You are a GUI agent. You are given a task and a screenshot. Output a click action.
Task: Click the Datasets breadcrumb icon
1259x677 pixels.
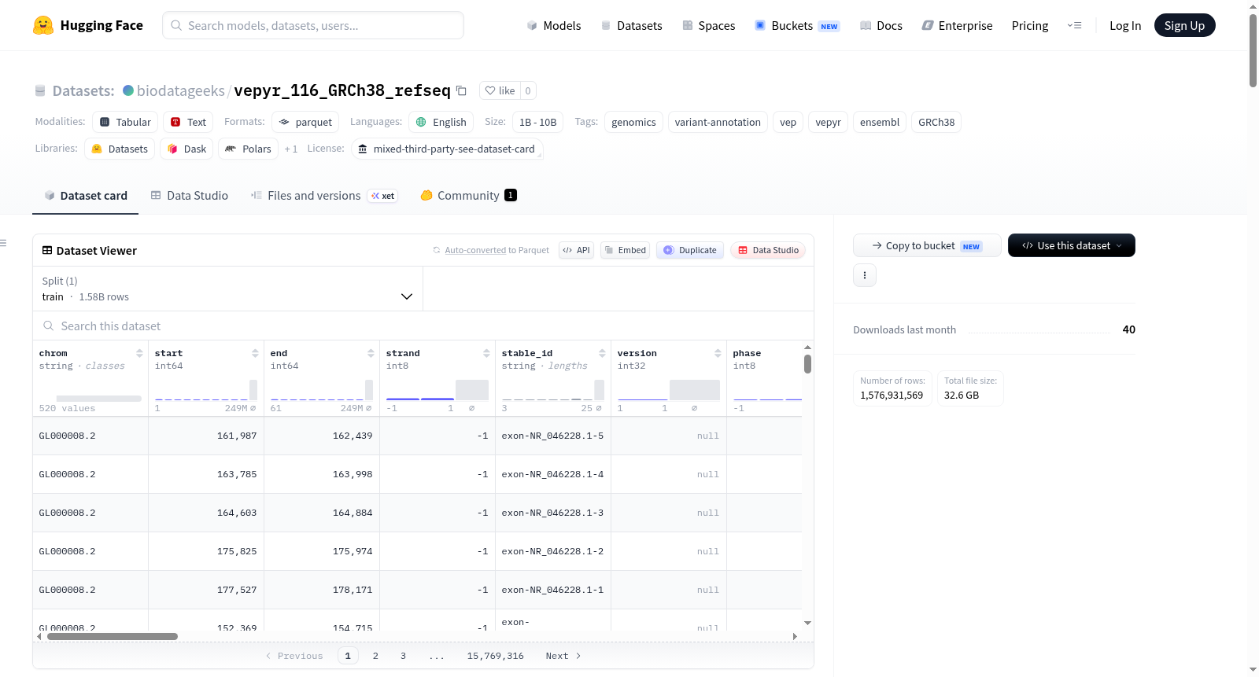point(40,91)
